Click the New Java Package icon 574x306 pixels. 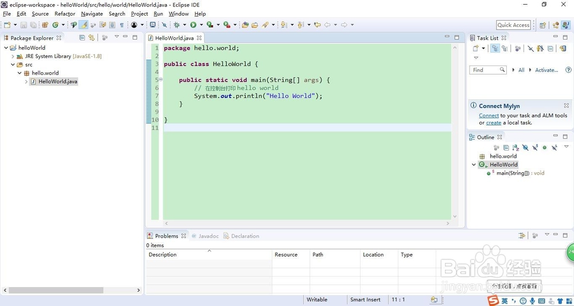45,25
